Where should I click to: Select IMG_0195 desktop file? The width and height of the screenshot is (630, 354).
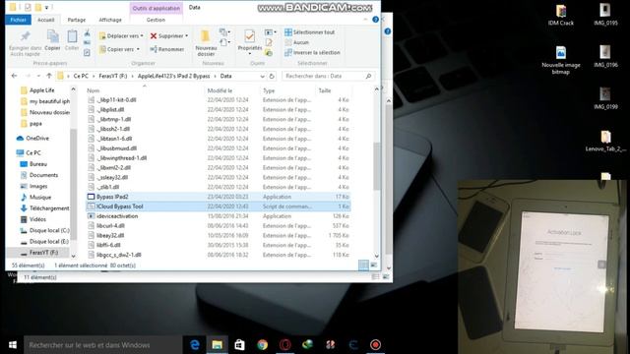[x=605, y=15]
